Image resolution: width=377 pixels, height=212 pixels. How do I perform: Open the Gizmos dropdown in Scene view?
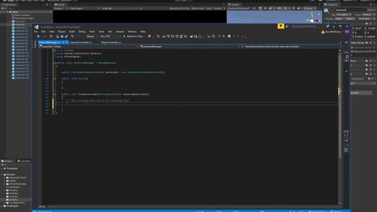point(309,8)
